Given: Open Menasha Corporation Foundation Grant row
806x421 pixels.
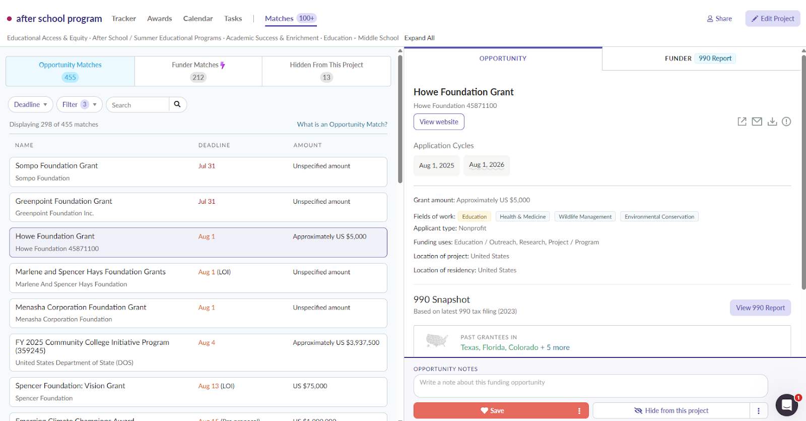Looking at the screenshot, I should tap(198, 313).
